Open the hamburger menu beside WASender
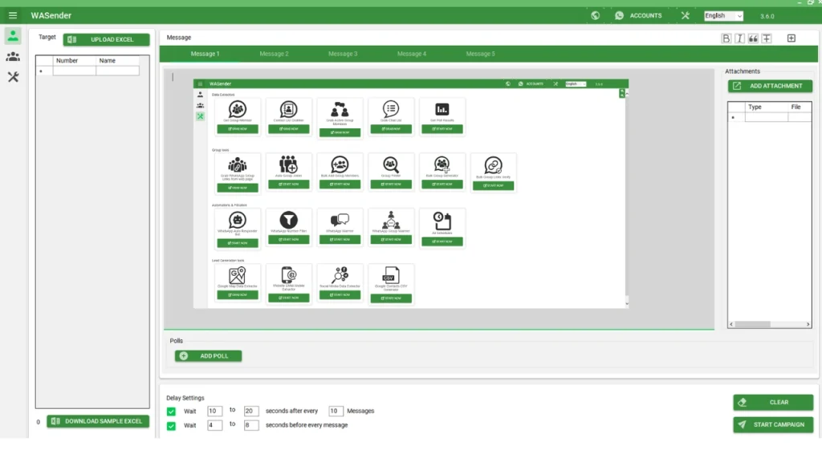Screen dimensions: 822x462 tap(13, 15)
